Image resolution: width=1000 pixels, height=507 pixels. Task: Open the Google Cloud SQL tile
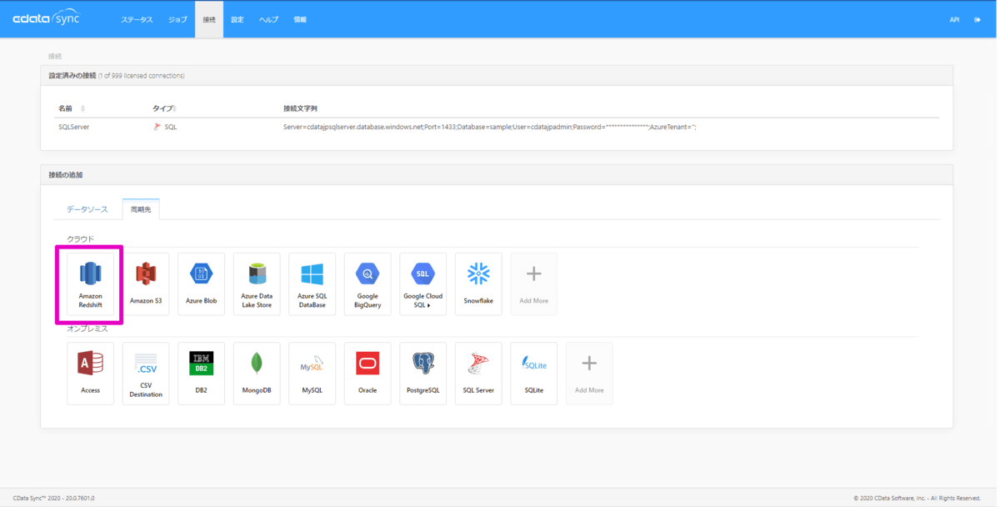coord(422,284)
